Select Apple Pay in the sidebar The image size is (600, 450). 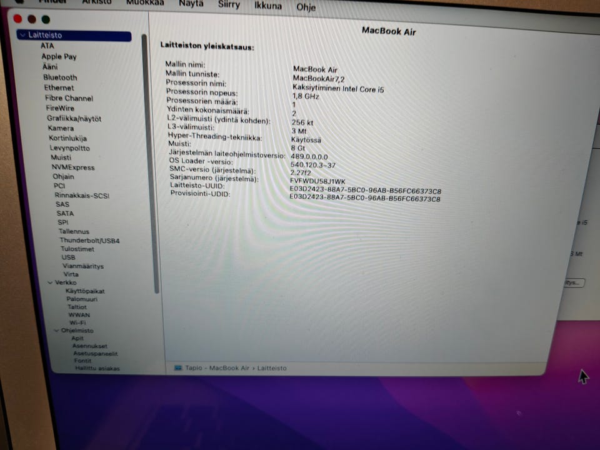point(59,56)
